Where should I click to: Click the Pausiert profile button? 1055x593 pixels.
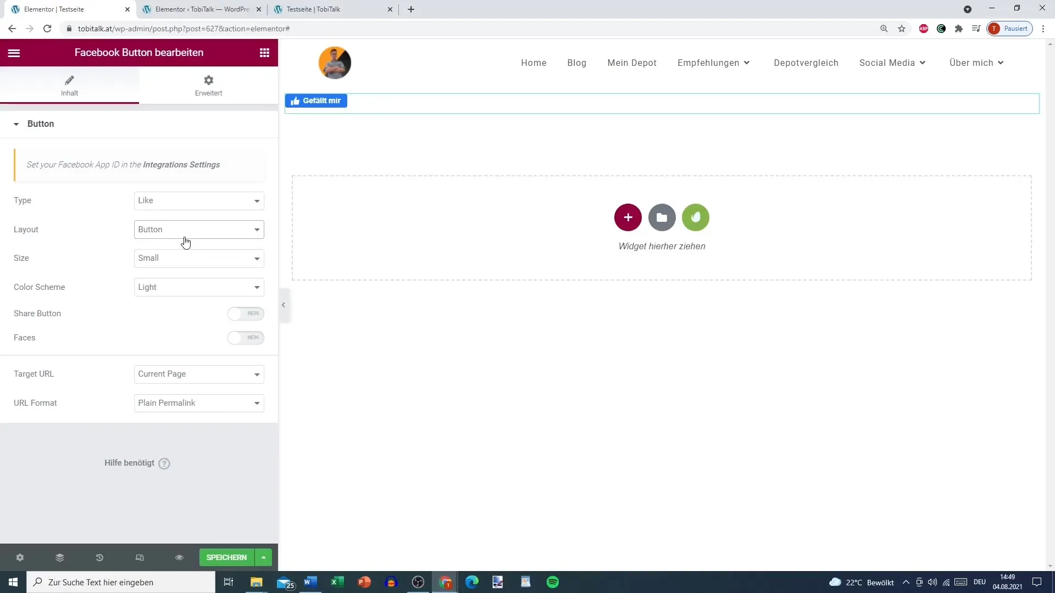[x=1010, y=29]
